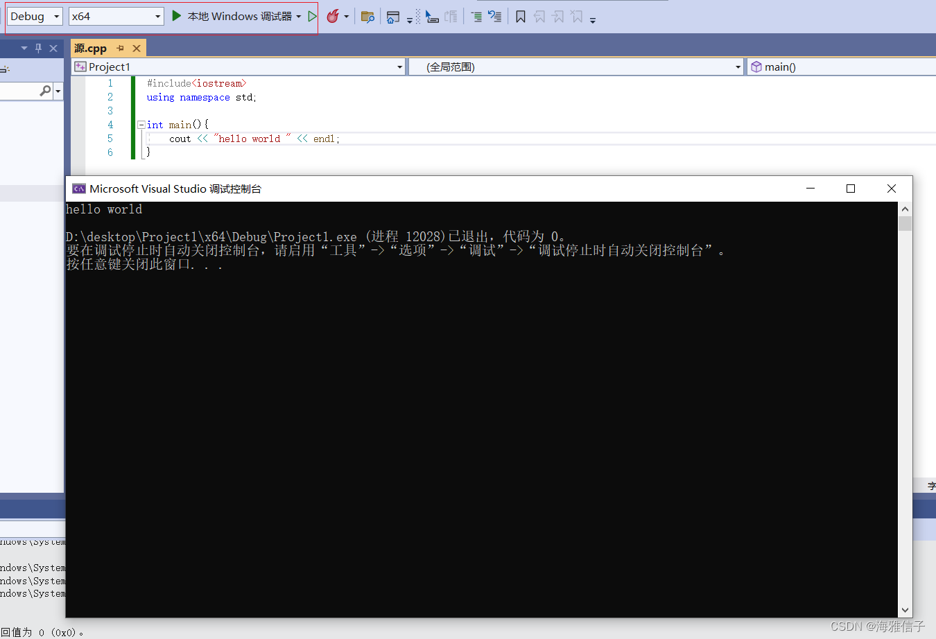Open the (全局范围) scope dropdown
The width and height of the screenshot is (936, 639).
pyautogui.click(x=575, y=67)
